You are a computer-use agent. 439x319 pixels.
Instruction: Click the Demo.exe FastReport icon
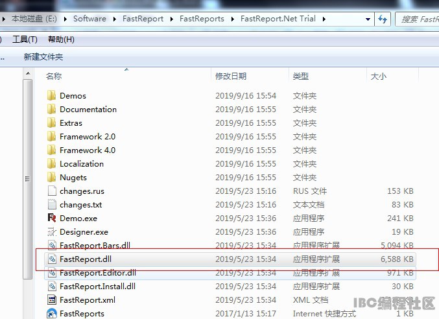[x=52, y=219]
